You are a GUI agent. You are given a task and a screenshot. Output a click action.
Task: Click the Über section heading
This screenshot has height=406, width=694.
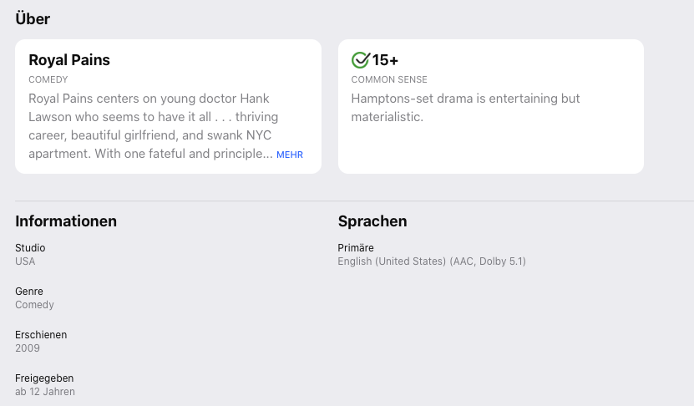tap(33, 19)
